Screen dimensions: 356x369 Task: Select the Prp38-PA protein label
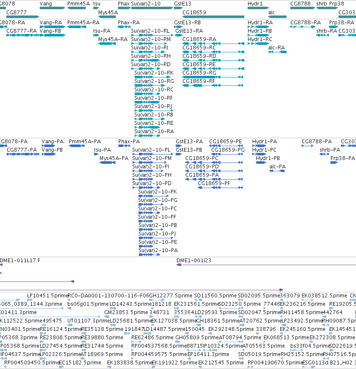click(x=343, y=158)
